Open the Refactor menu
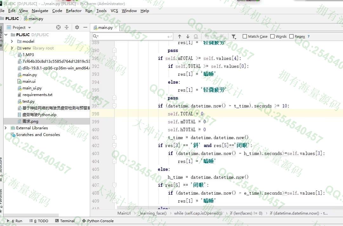The height and width of the screenshot is (226, 343). (74, 11)
